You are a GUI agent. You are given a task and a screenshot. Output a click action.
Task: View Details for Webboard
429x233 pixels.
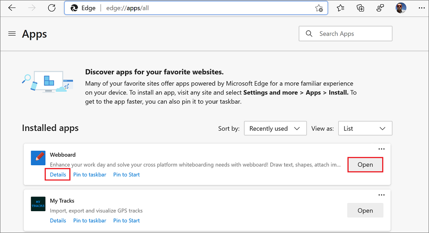tap(58, 175)
